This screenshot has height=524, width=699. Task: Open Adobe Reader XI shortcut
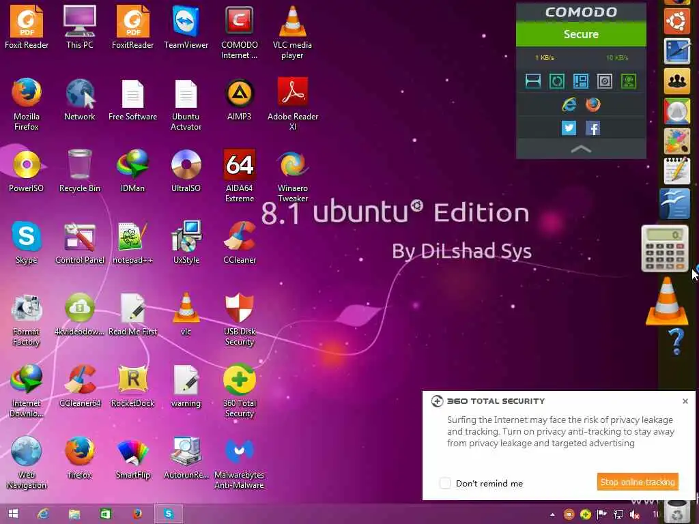(x=292, y=104)
